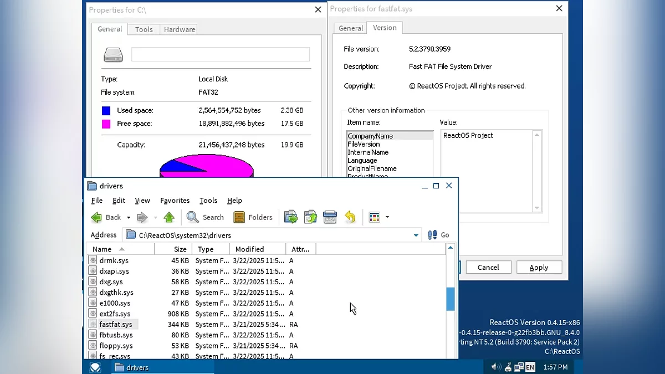Go up one folder level
The height and width of the screenshot is (374, 665).
click(x=170, y=218)
